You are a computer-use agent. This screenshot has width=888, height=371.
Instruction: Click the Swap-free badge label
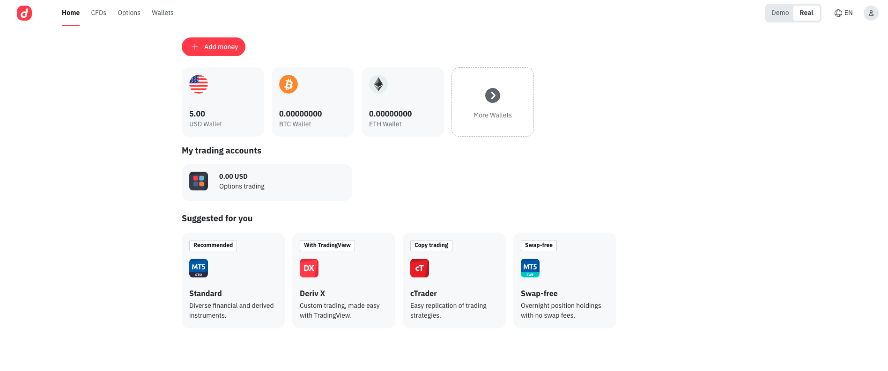539,245
